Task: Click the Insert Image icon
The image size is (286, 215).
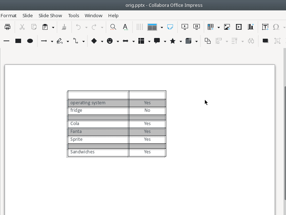Action: [227, 27]
